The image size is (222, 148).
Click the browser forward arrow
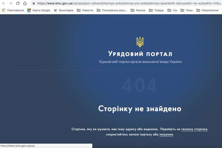[10, 3]
